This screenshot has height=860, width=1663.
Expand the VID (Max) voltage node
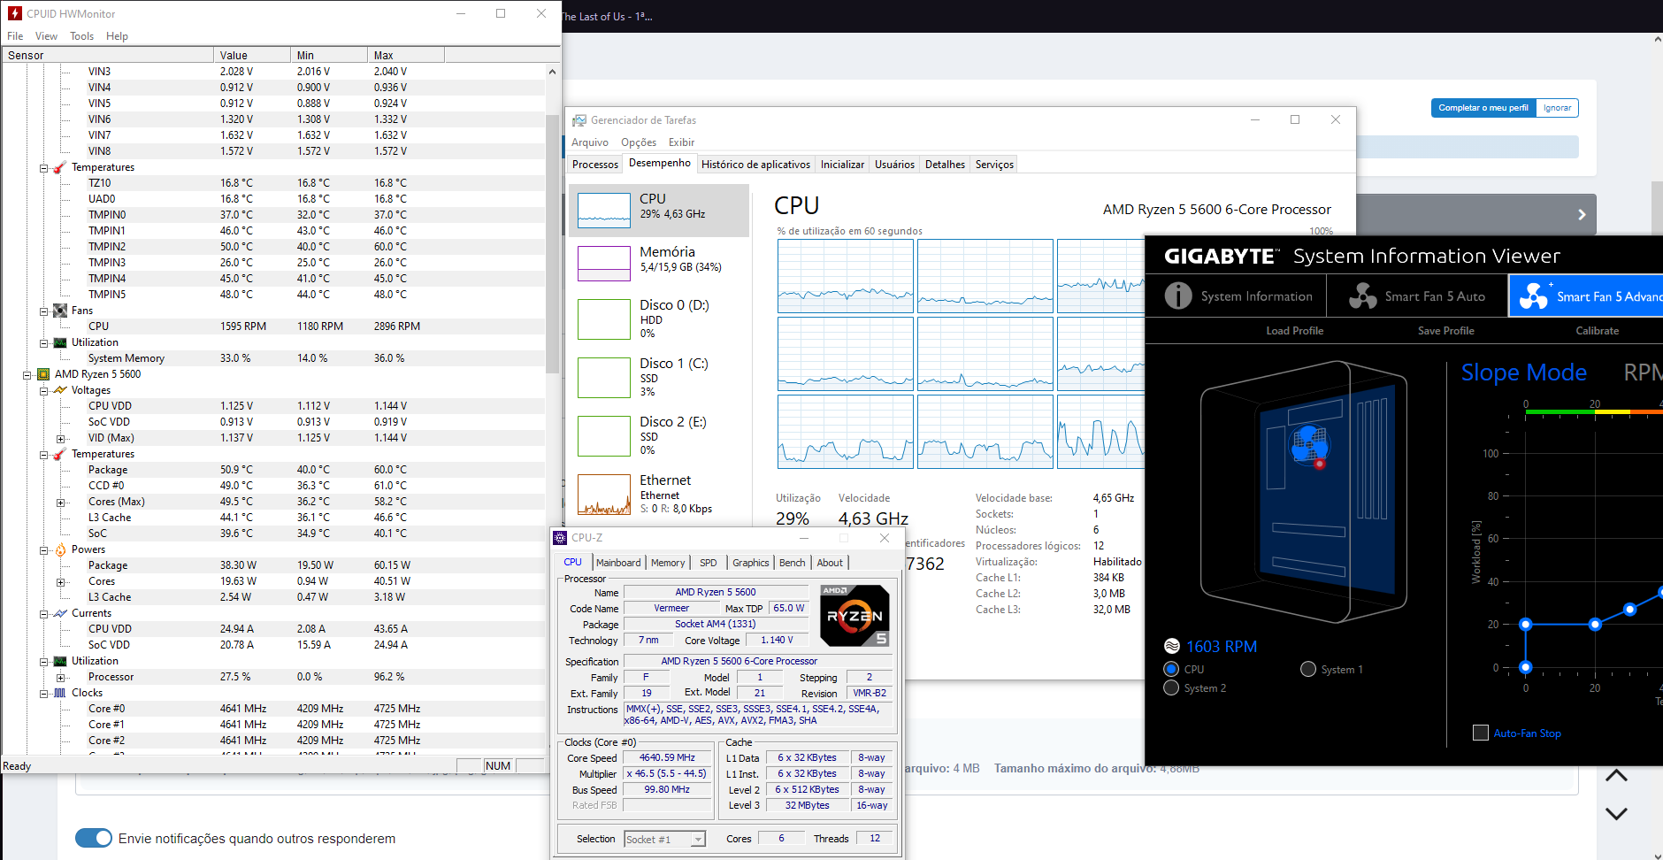tap(60, 439)
